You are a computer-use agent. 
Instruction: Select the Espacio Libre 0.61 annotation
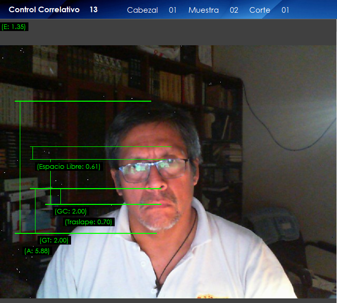click(x=69, y=166)
